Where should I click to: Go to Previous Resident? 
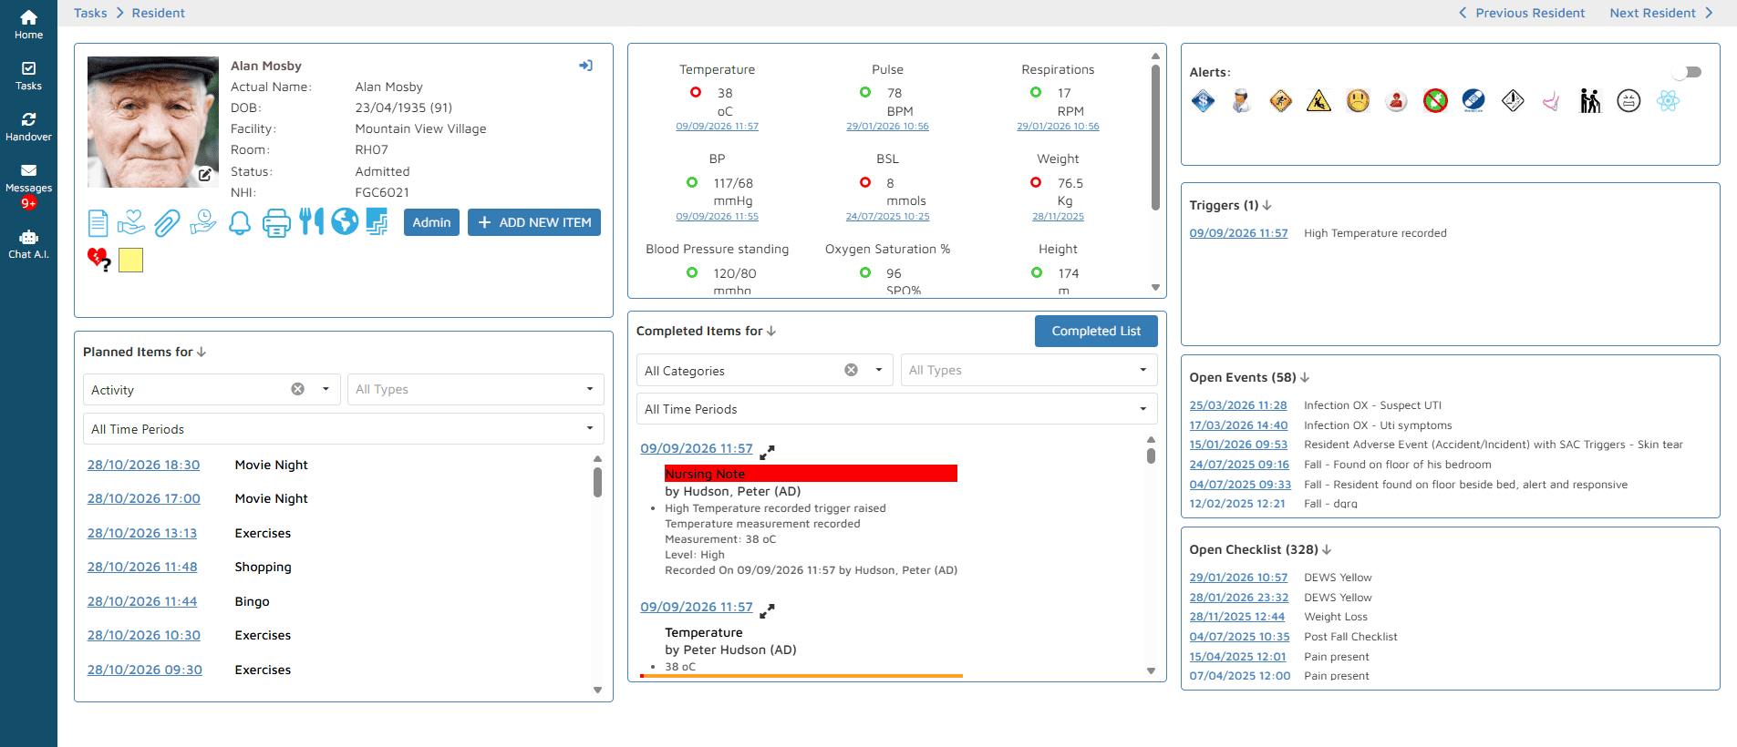(x=1522, y=13)
